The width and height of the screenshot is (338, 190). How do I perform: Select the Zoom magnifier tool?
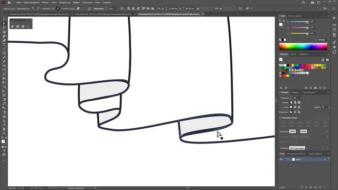tap(4, 133)
